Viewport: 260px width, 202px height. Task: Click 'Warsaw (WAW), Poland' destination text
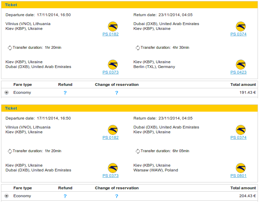pyautogui.click(x=156, y=170)
